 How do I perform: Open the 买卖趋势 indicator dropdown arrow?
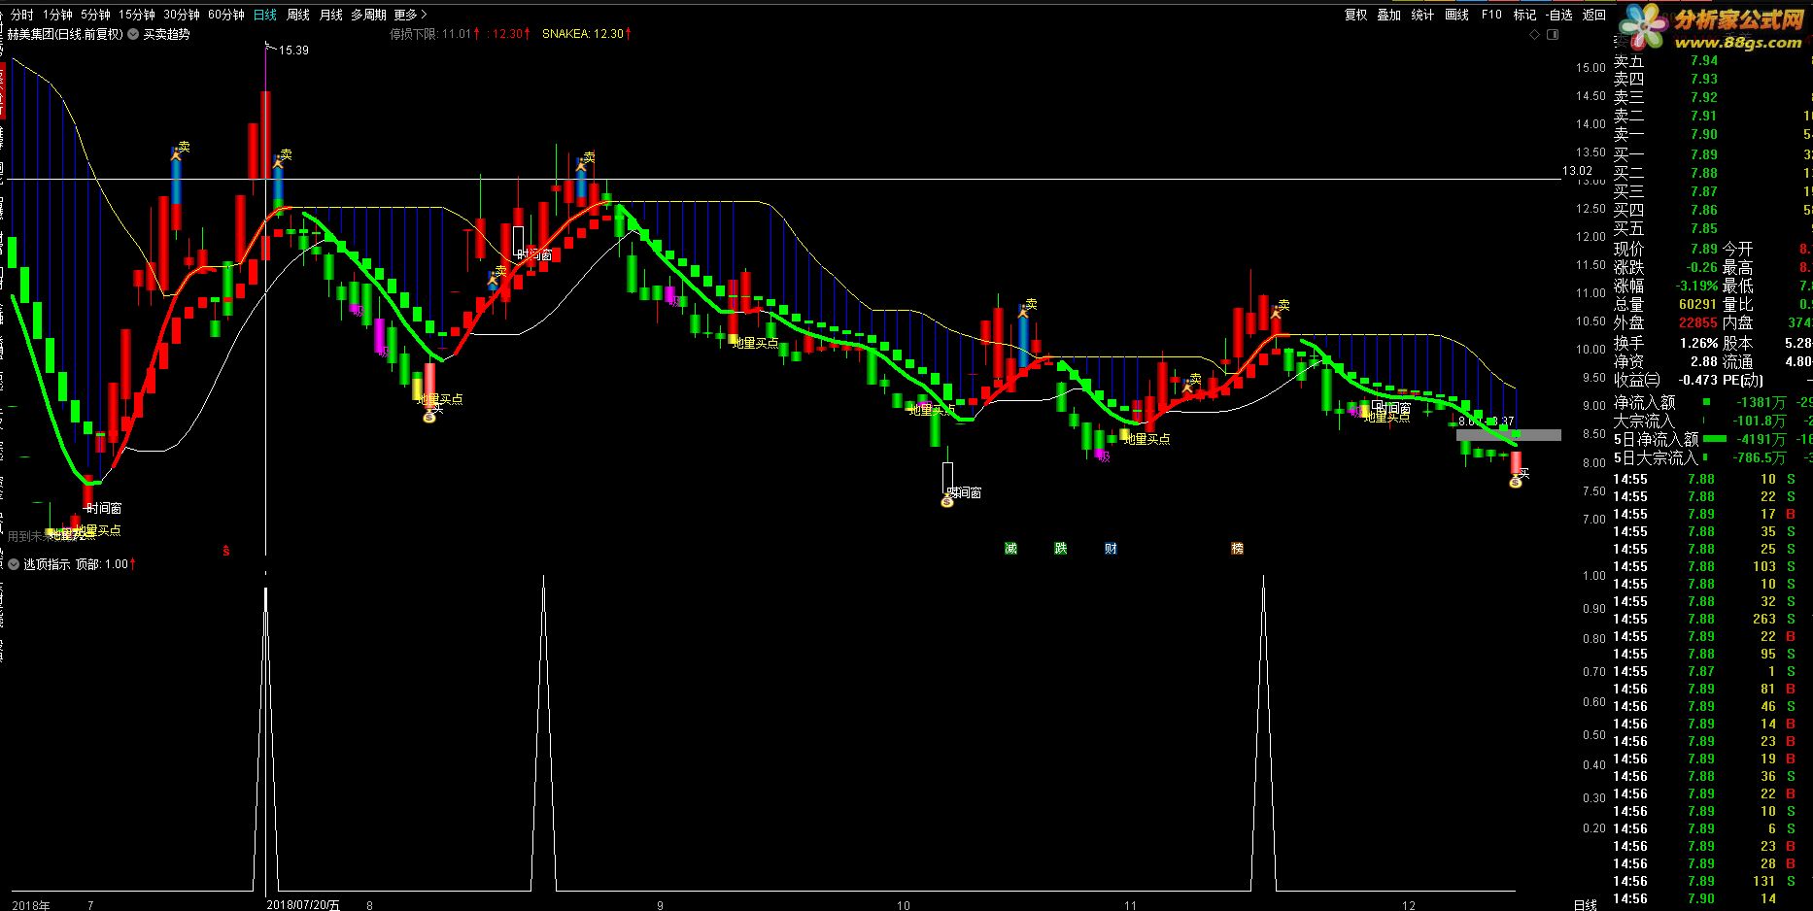(x=133, y=34)
